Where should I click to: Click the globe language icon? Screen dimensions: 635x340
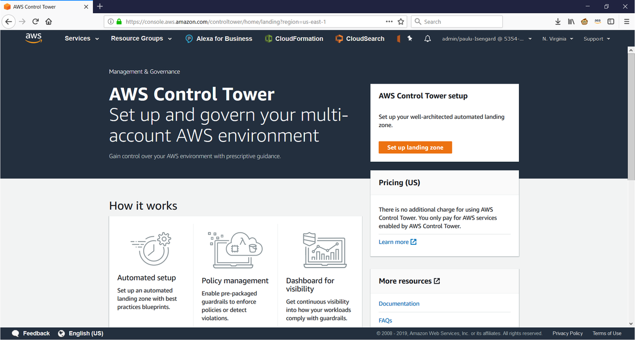[x=61, y=333]
